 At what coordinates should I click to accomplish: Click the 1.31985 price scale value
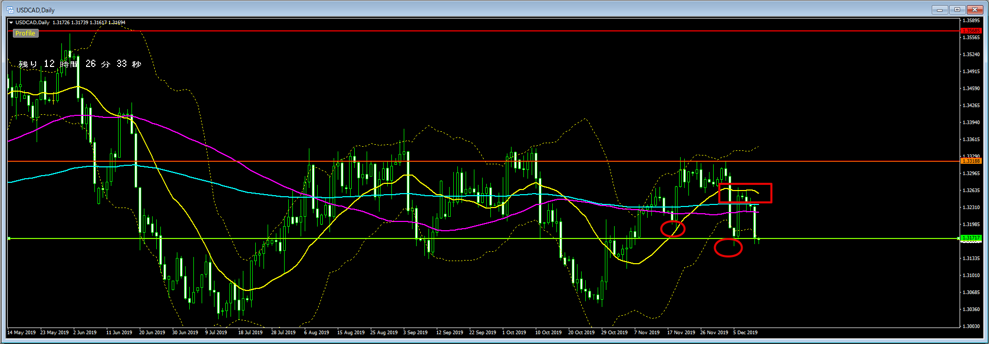[x=971, y=225]
